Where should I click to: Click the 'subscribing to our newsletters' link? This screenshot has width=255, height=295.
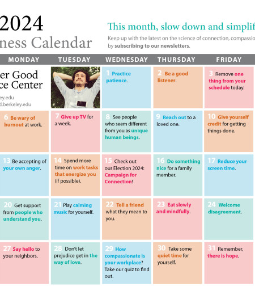click(152, 46)
